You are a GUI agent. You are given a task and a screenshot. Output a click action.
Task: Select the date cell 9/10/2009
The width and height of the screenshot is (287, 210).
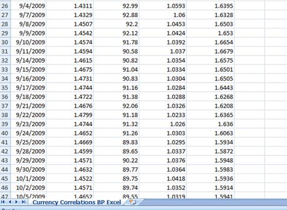[28, 42]
